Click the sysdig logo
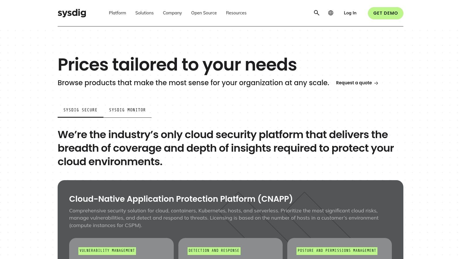The image size is (461, 259). pyautogui.click(x=72, y=13)
